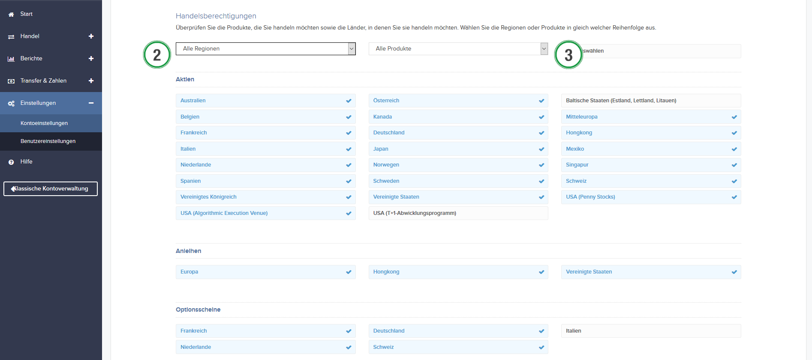Image resolution: width=812 pixels, height=360 pixels.
Task: Click the Alle Produkte dropdown arrow
Action: pos(544,49)
